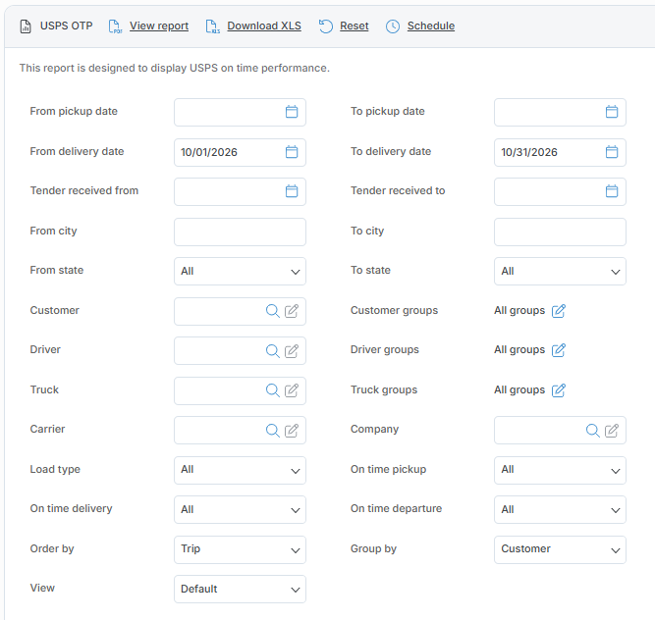Image resolution: width=655 pixels, height=620 pixels.
Task: Click the View report link
Action: (x=159, y=26)
